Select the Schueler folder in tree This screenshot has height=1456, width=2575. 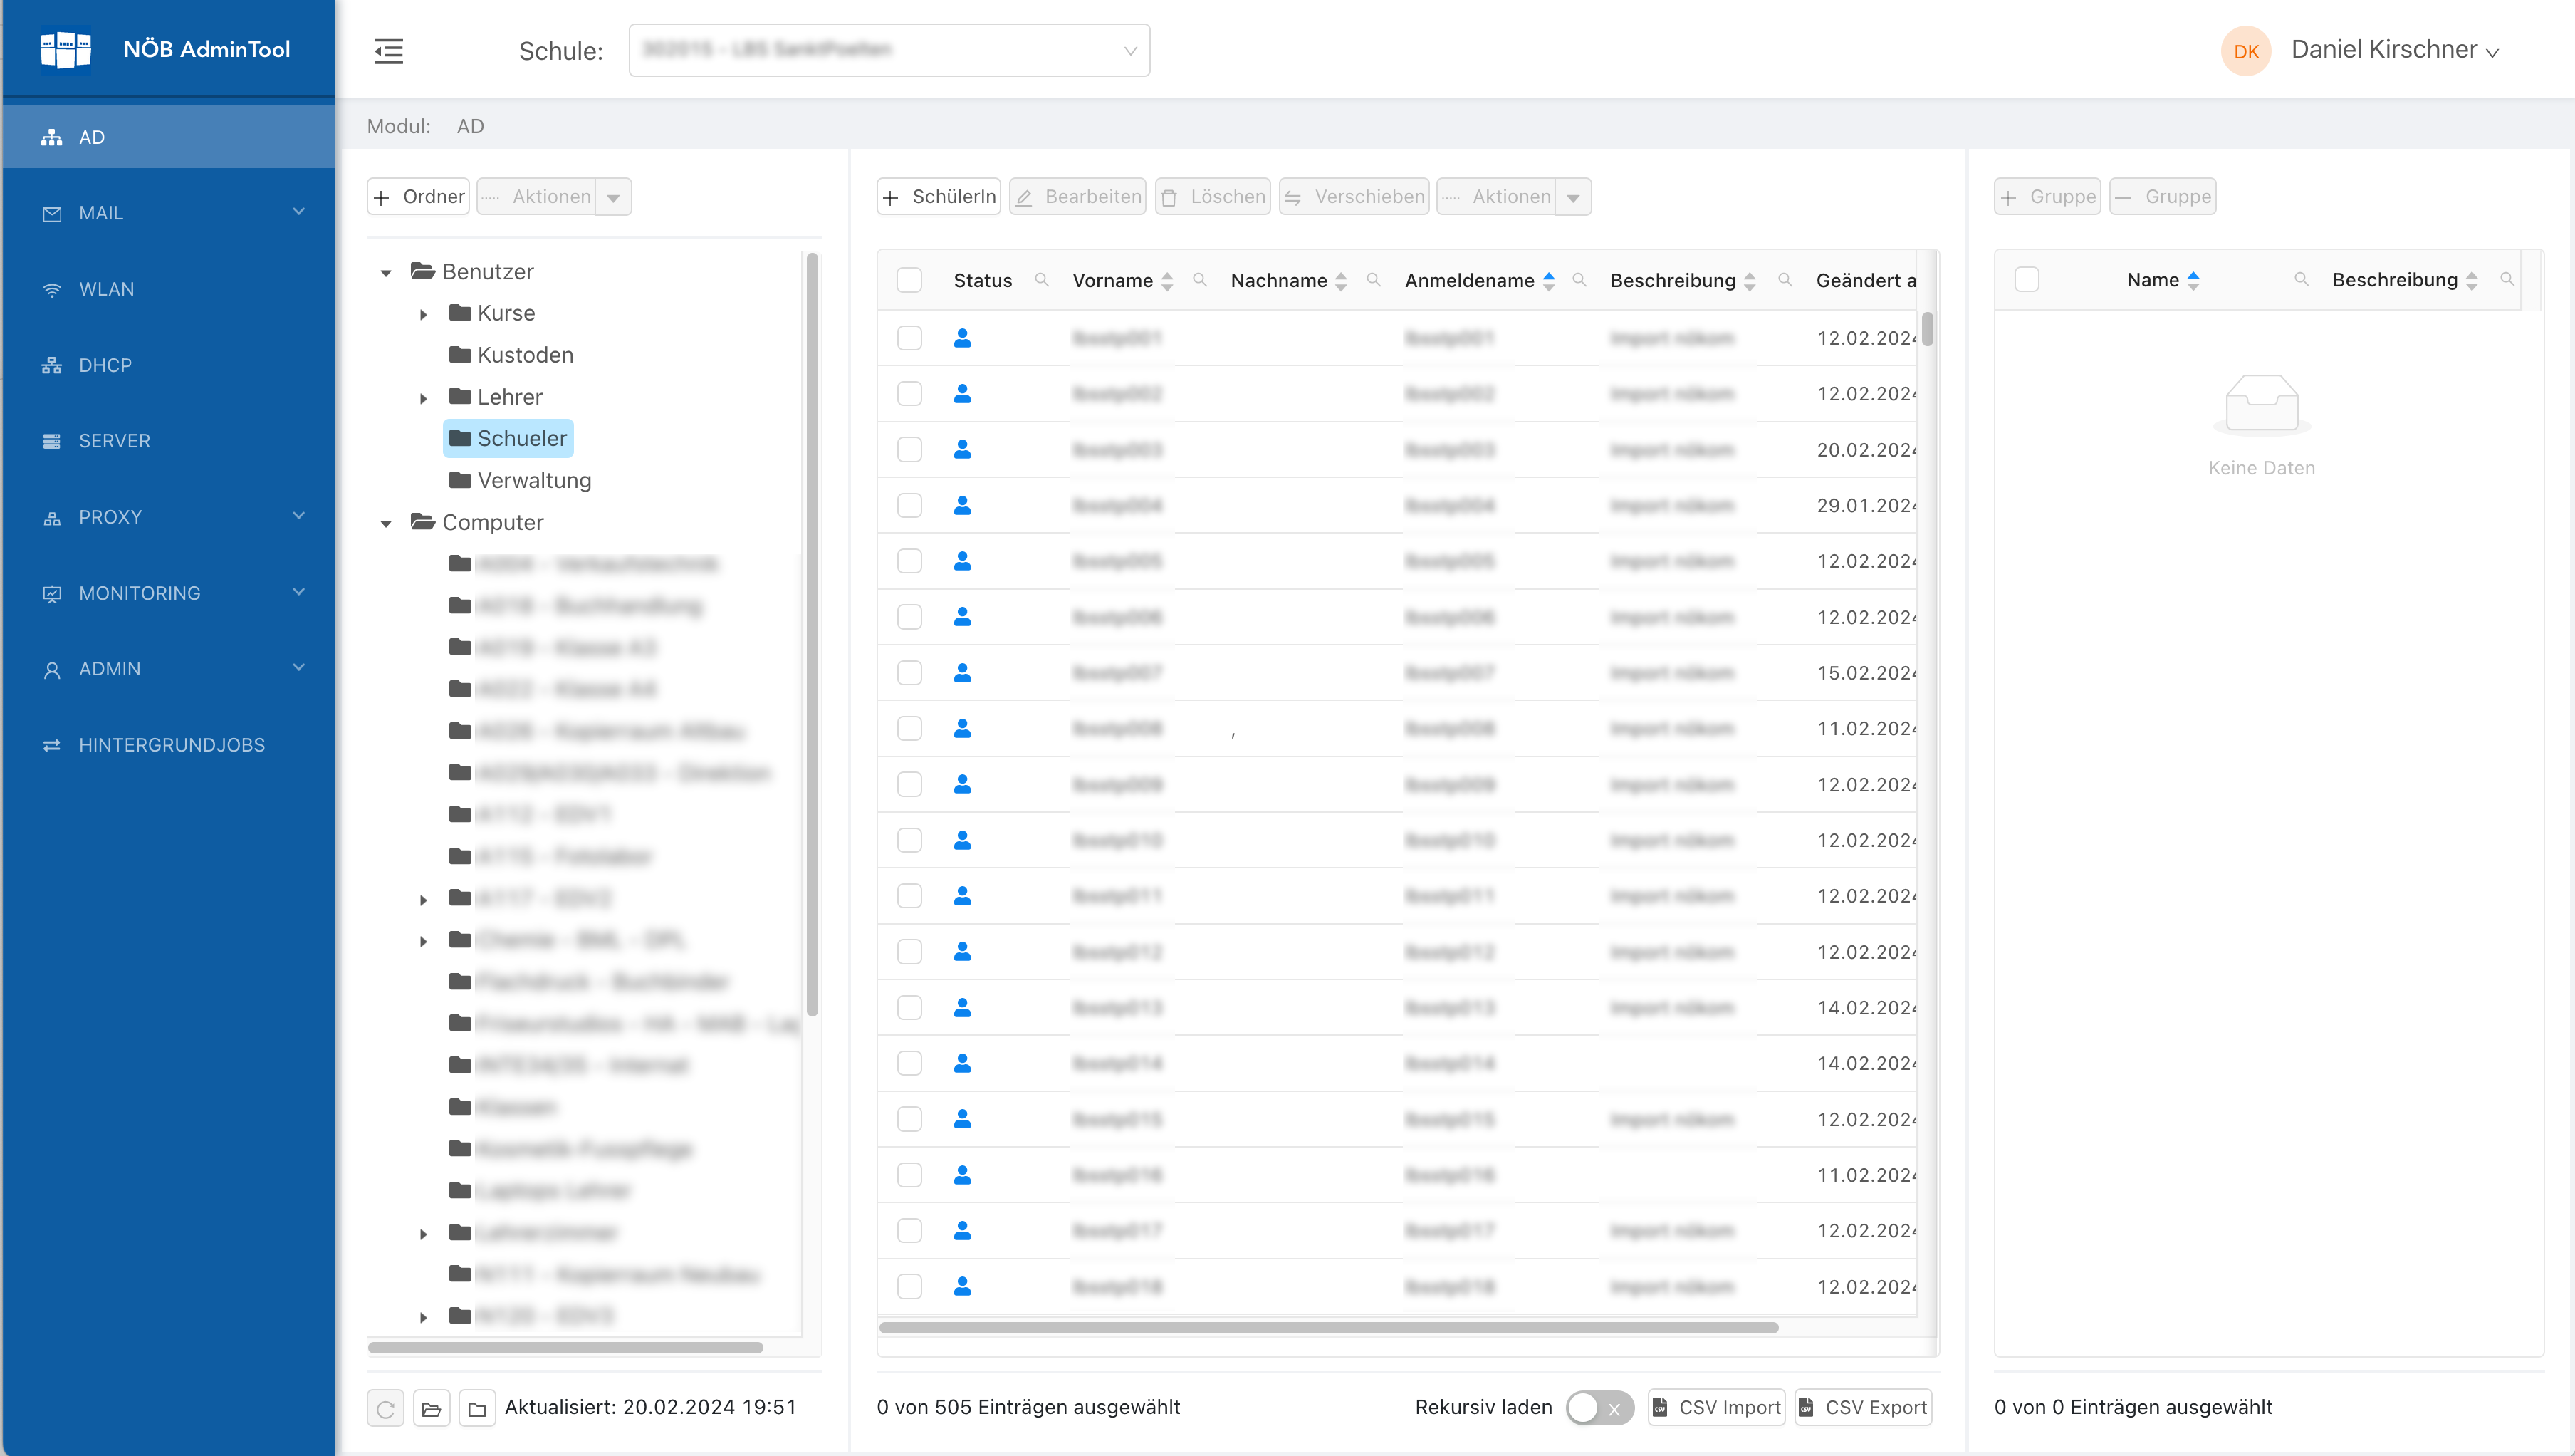pos(508,438)
